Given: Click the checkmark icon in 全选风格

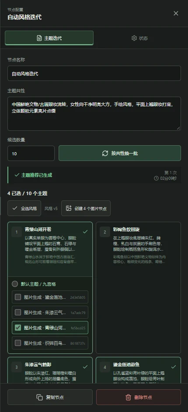Looking at the screenshot, I should (15, 208).
